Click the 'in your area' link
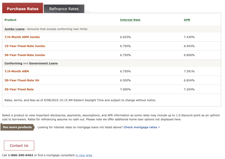Screen dimensions: 225x159 coord(84,155)
